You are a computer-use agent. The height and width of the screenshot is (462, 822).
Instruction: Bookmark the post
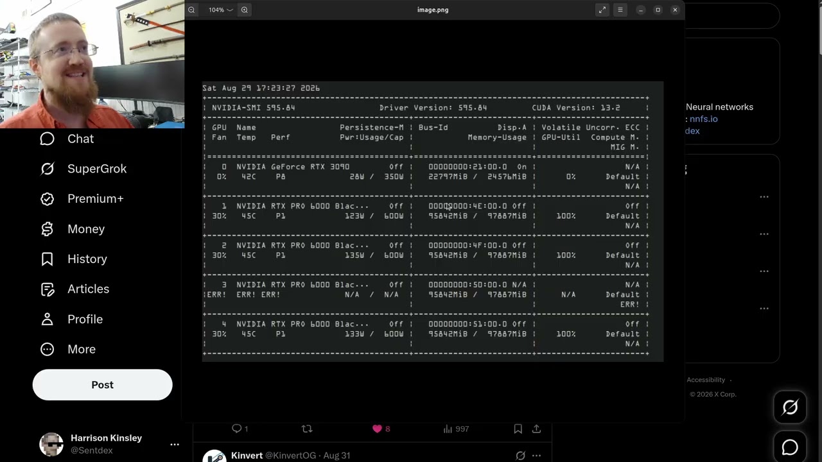[x=518, y=429]
